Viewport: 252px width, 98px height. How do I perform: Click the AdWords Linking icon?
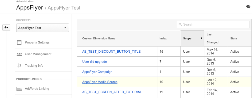(x=19, y=89)
